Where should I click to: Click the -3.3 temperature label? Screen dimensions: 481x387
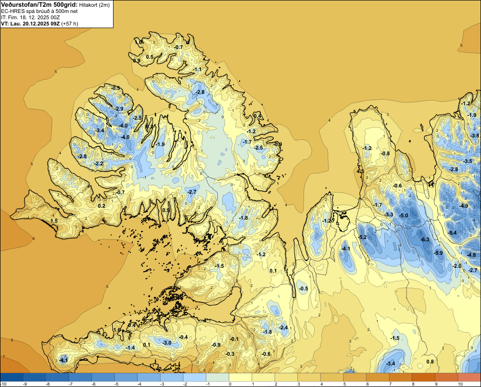click(389, 214)
